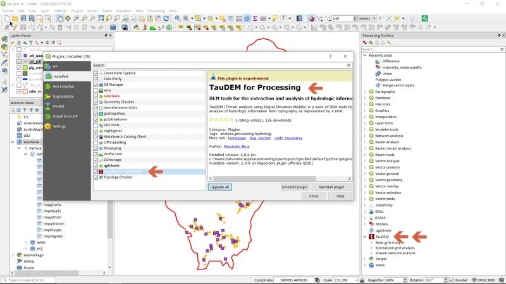Click the Save Project icon
The image size is (506, 284).
tap(23, 19)
